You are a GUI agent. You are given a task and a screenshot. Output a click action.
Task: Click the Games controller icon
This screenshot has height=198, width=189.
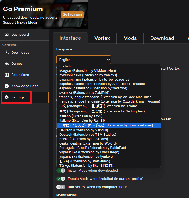7,64
